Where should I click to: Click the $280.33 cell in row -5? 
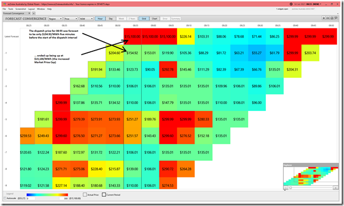coord(203,119)
